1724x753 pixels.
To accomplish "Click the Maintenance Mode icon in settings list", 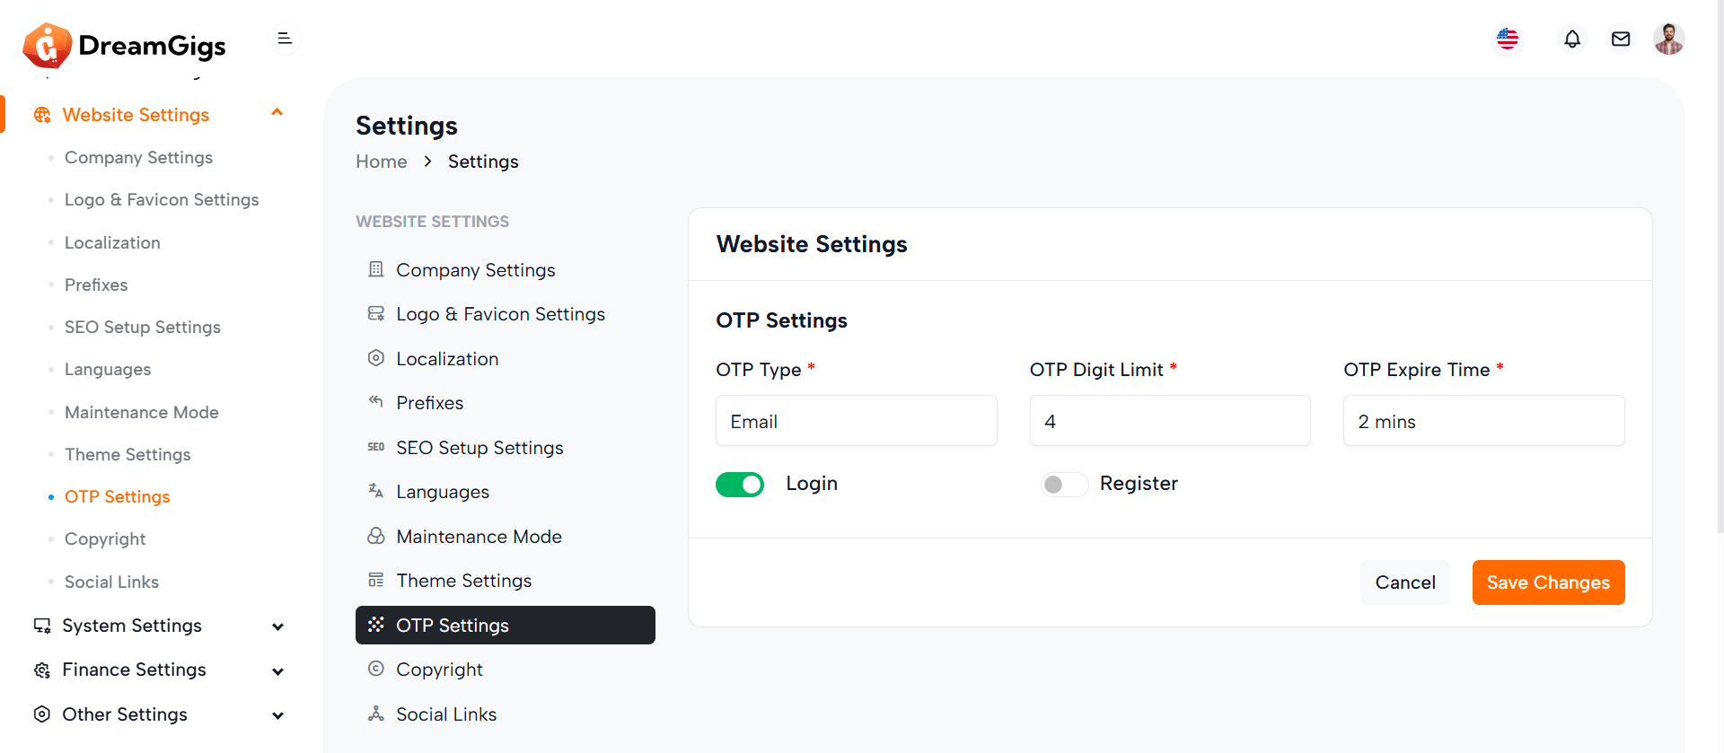I will [x=376, y=537].
